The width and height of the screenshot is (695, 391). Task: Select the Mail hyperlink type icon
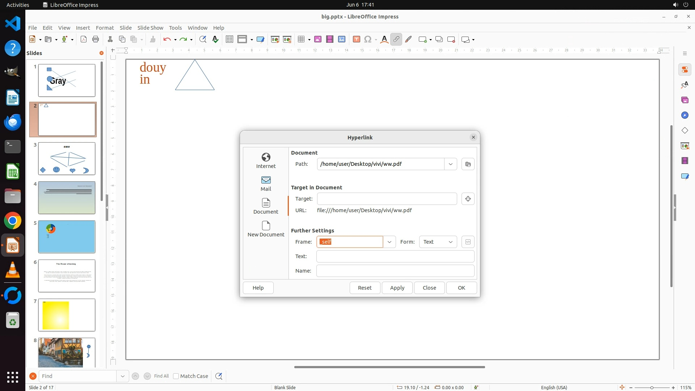(266, 180)
